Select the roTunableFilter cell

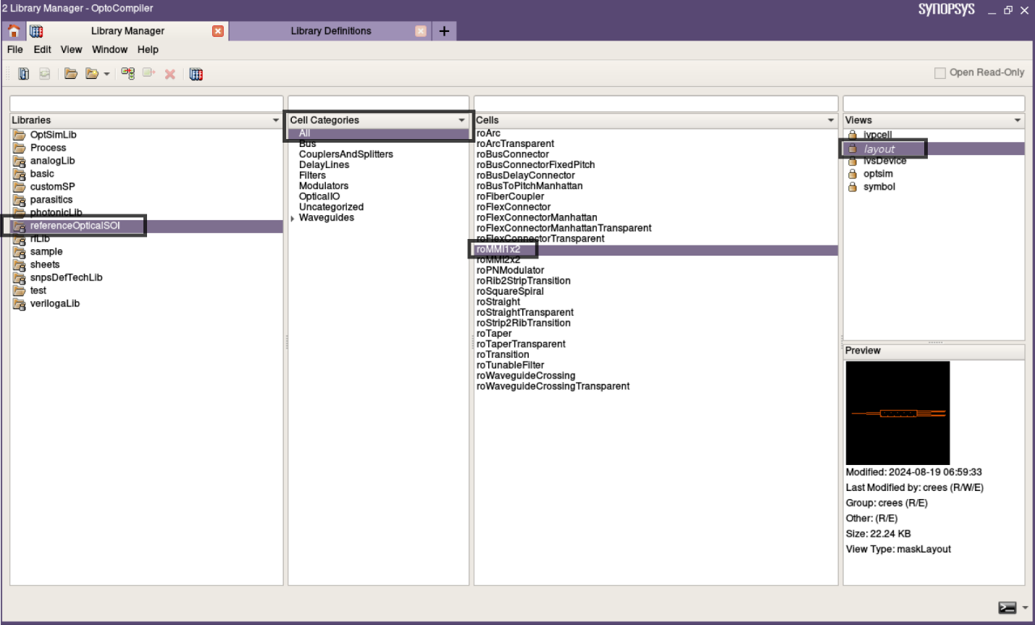click(x=510, y=365)
